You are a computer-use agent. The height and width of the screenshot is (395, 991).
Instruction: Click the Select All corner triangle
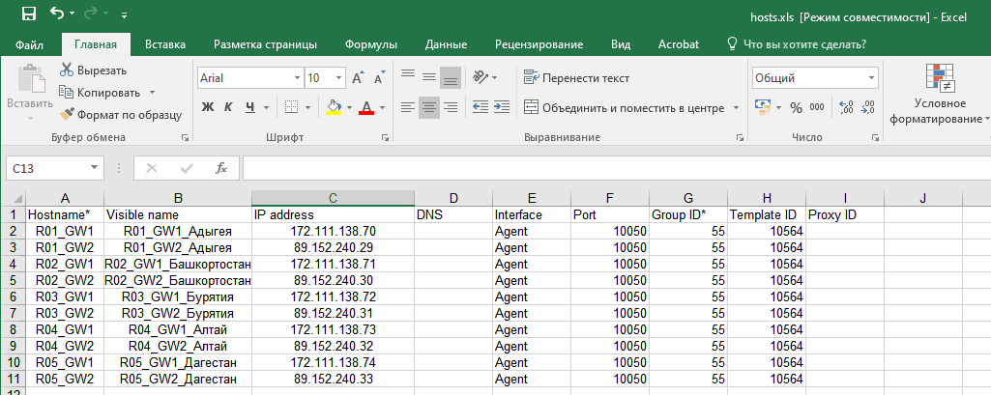pyautogui.click(x=14, y=198)
